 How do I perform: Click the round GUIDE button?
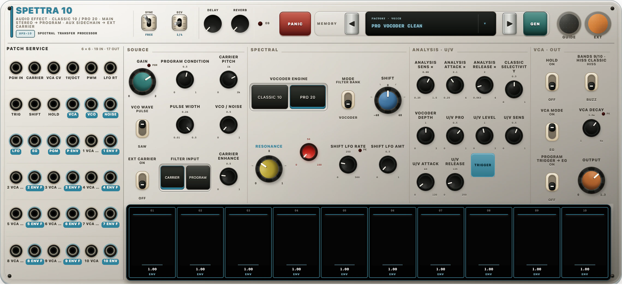[569, 24]
